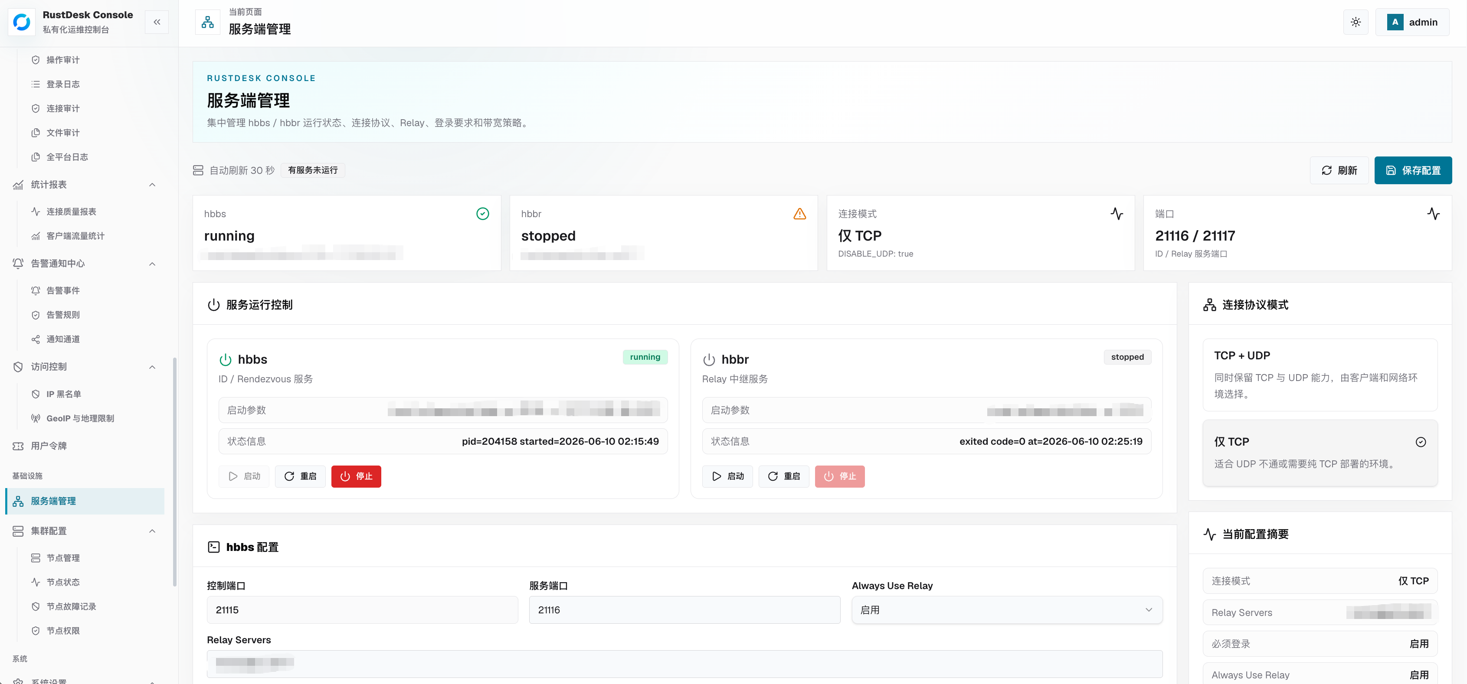Image resolution: width=1467 pixels, height=684 pixels.
Task: Click the 用户令牌 ticket icon in sidebar
Action: tap(18, 446)
